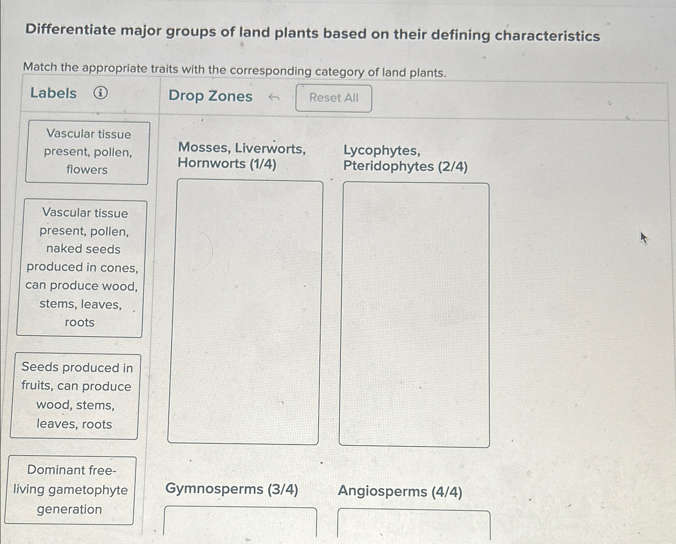Click the 'Angiosperms (4/4)' heading

pos(400,491)
